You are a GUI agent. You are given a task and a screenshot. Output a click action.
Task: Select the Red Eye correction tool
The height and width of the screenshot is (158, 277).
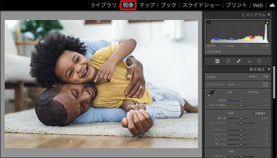[x=249, y=61]
